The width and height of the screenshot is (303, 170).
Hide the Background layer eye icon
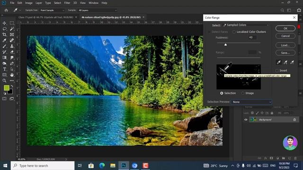(246, 119)
